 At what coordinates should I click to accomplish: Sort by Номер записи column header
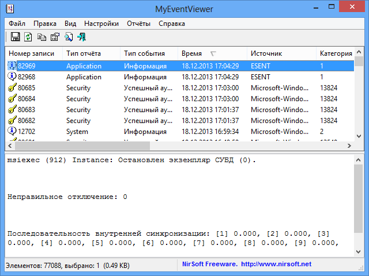(33, 53)
